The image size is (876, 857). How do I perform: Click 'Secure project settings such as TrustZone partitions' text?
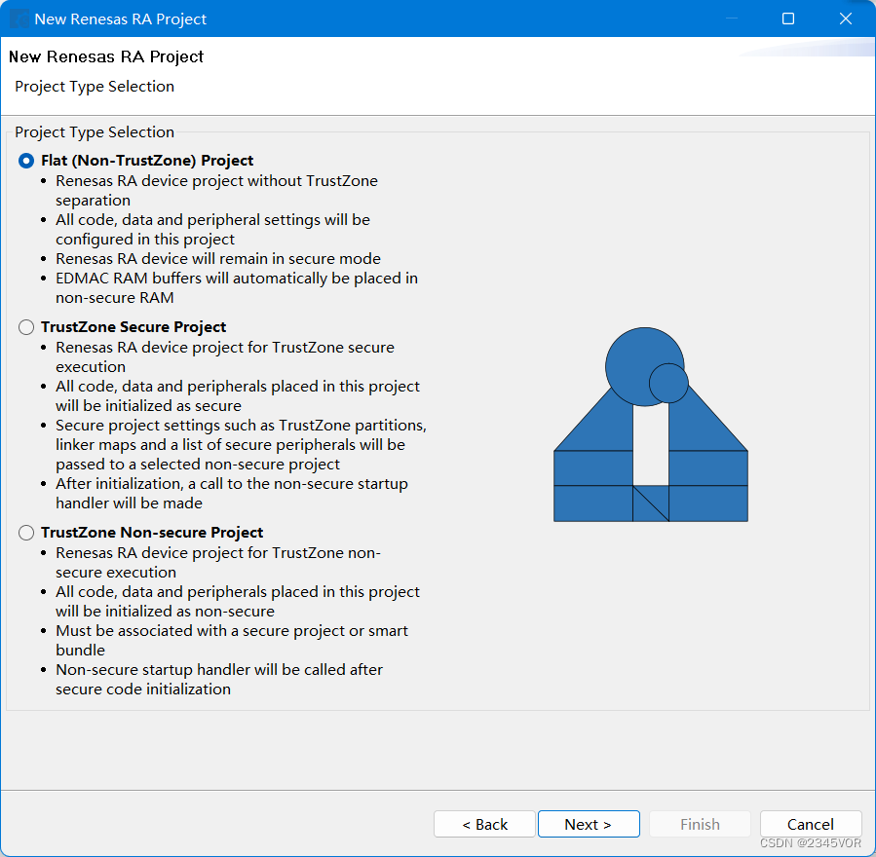point(241,426)
